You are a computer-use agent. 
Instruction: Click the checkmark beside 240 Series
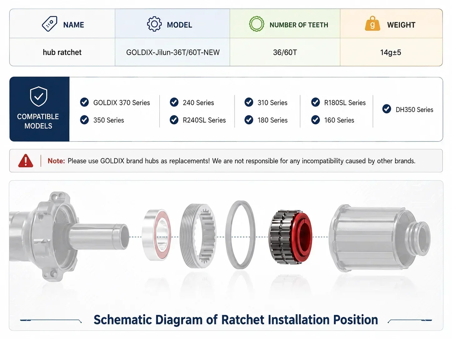[174, 102]
